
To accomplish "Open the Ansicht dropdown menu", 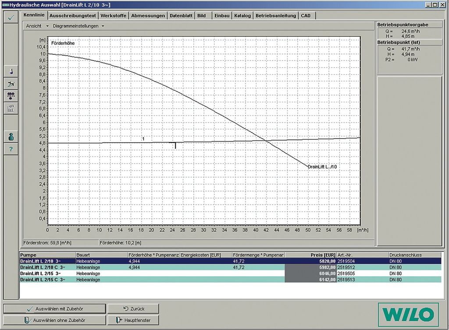I will [x=37, y=26].
